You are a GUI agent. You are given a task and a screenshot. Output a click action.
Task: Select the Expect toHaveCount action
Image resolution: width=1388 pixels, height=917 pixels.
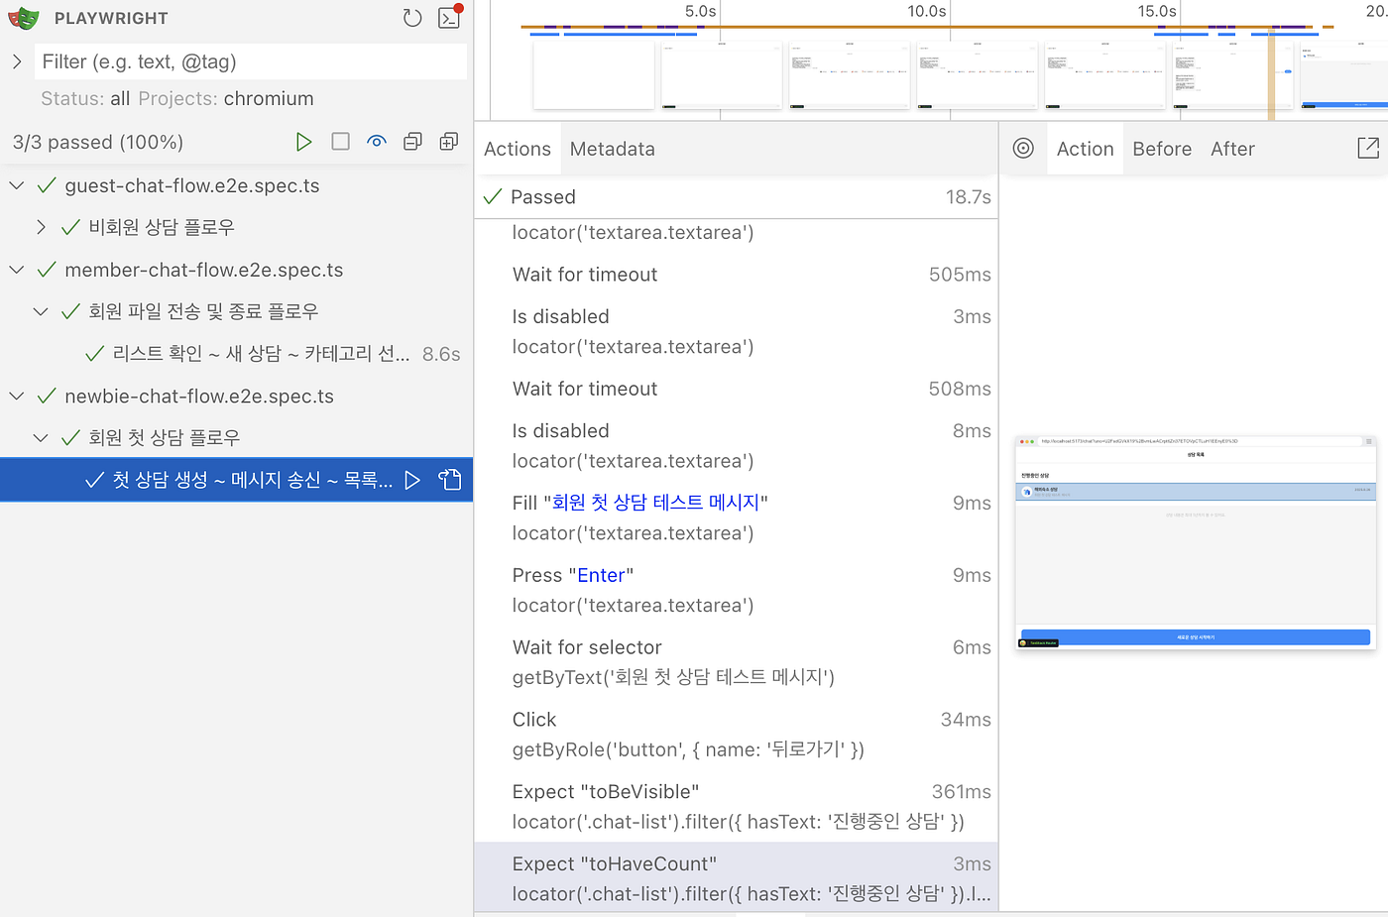click(x=736, y=878)
